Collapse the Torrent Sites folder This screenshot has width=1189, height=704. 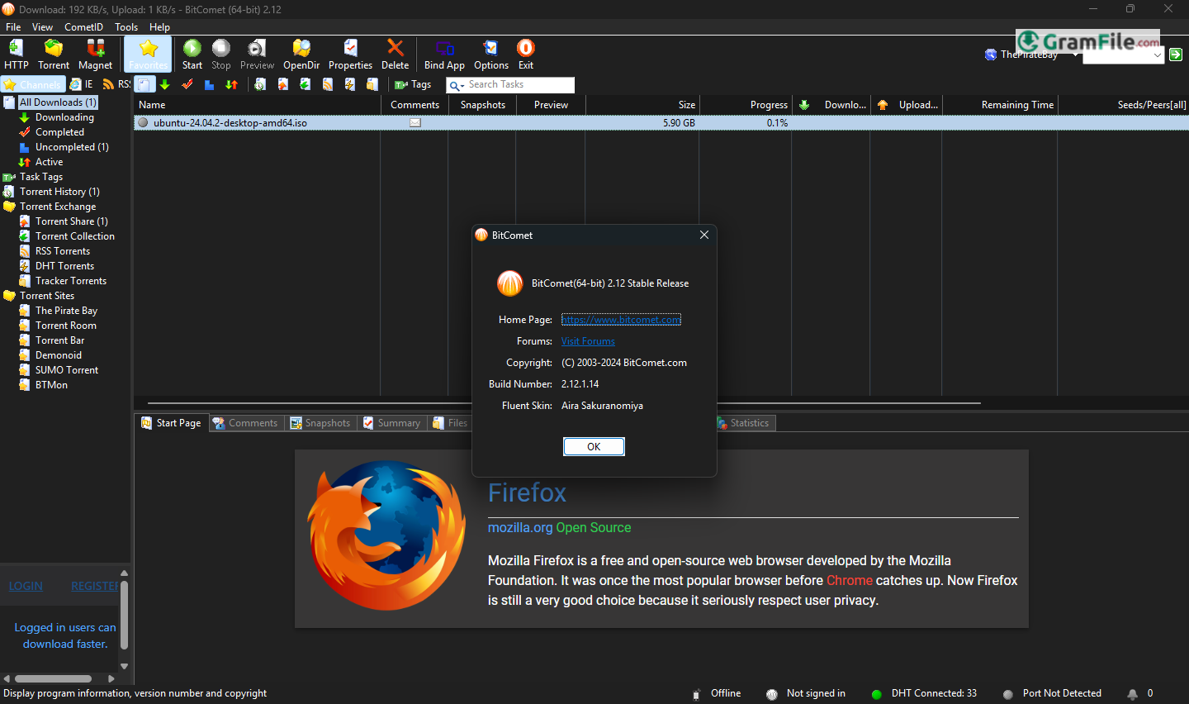click(x=47, y=296)
